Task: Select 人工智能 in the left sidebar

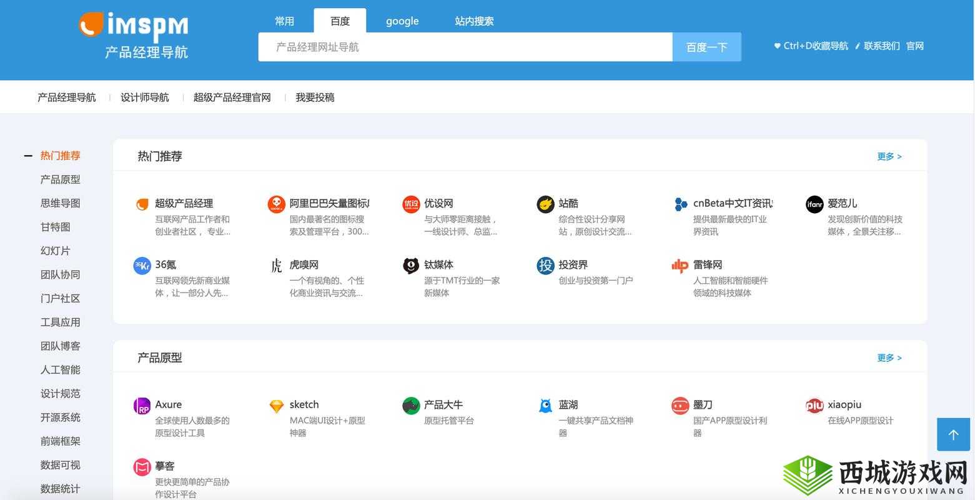Action: [60, 369]
